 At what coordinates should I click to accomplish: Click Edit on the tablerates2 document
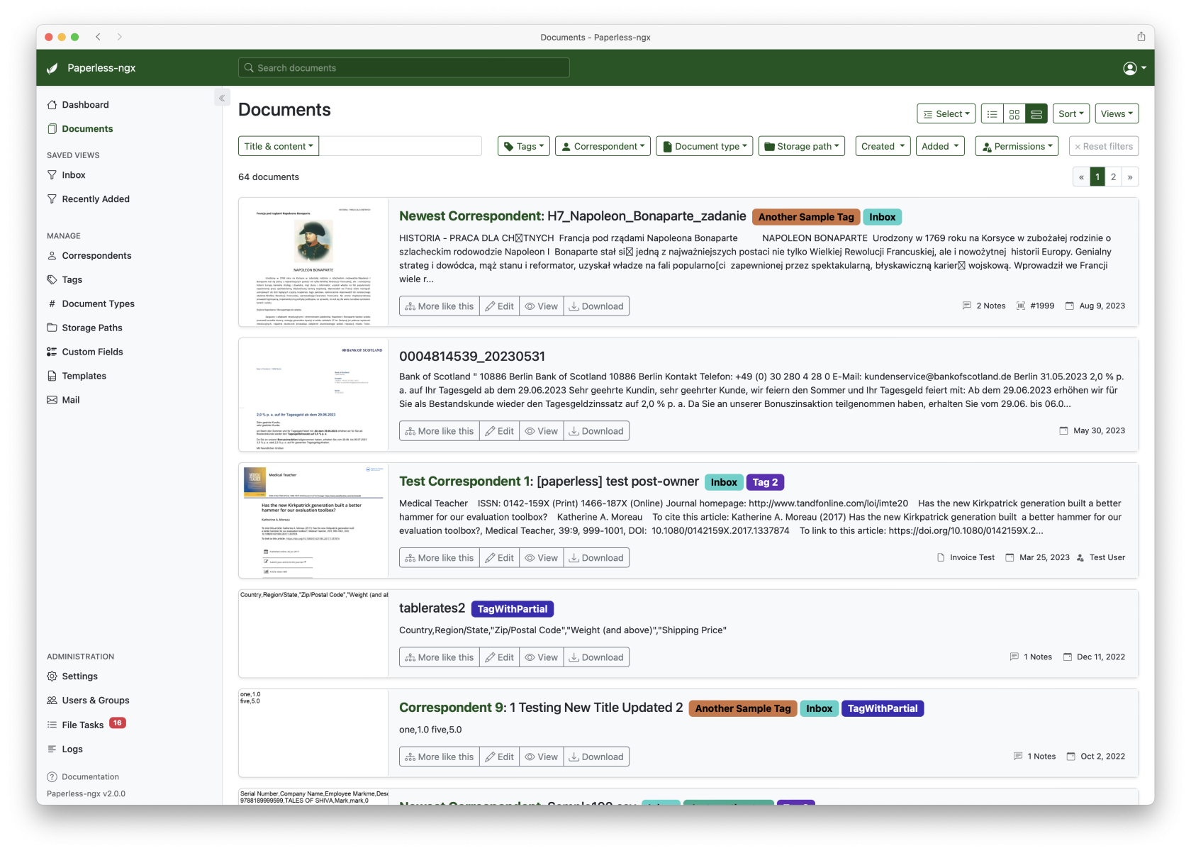499,657
